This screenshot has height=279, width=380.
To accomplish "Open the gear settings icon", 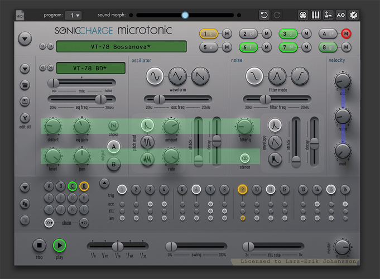I will coord(353,15).
